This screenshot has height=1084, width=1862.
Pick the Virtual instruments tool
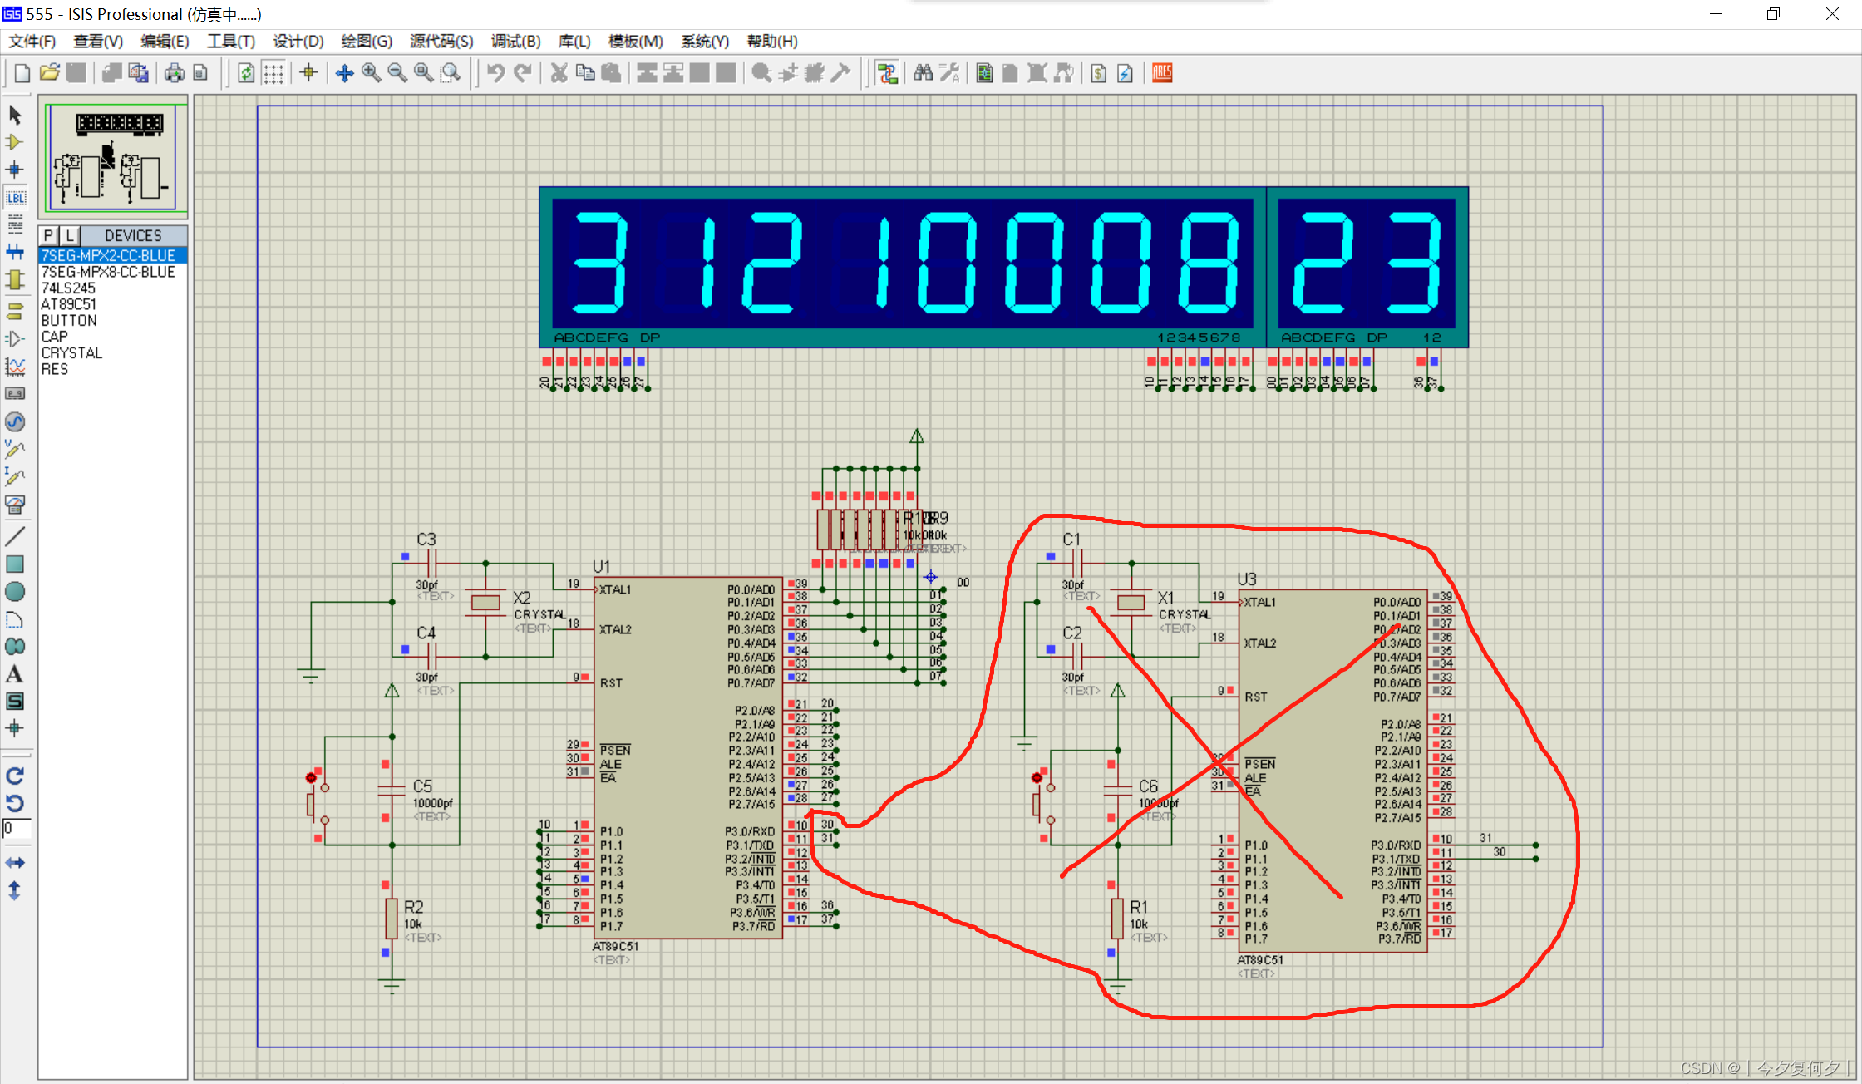(x=15, y=504)
